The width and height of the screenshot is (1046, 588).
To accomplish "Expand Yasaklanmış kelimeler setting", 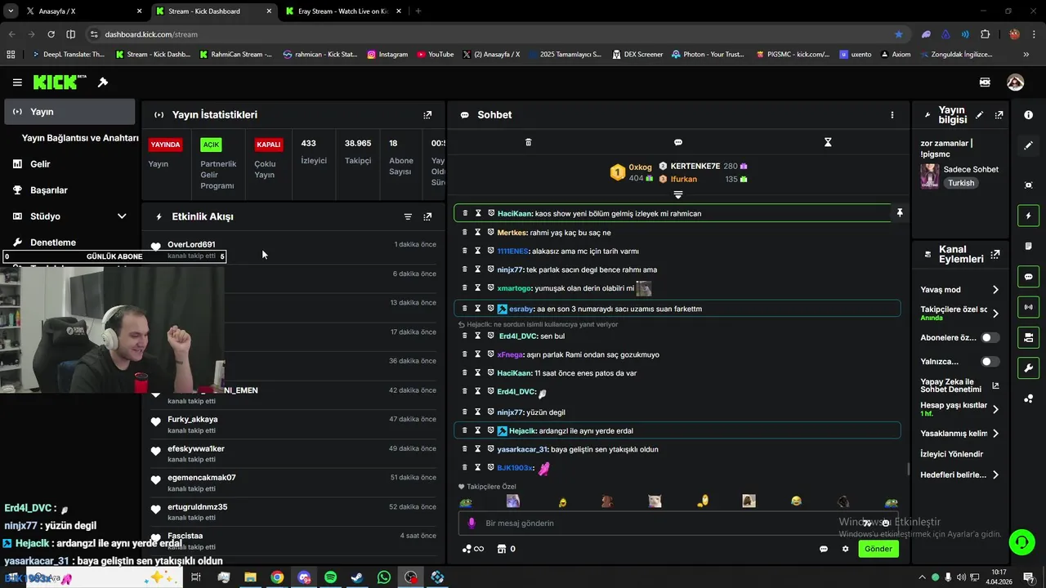I will tap(995, 434).
